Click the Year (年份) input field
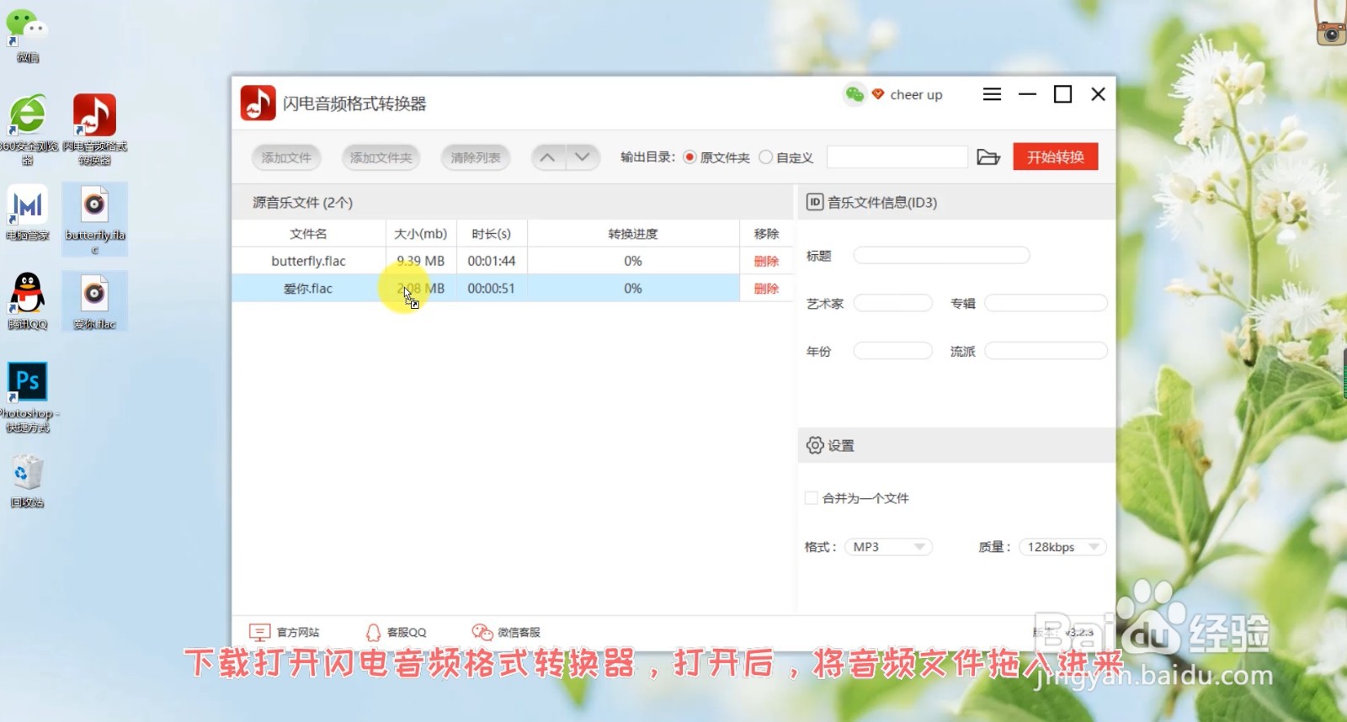 point(893,351)
